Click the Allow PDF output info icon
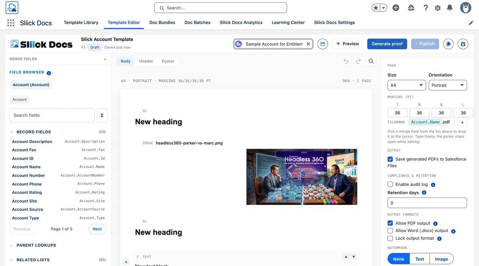The height and width of the screenshot is (266, 479). pyautogui.click(x=435, y=224)
